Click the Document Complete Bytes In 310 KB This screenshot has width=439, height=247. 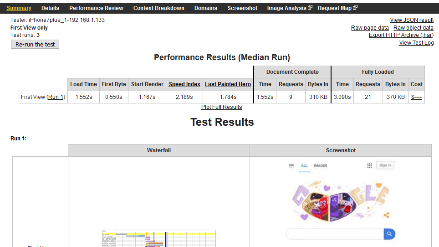tap(318, 97)
